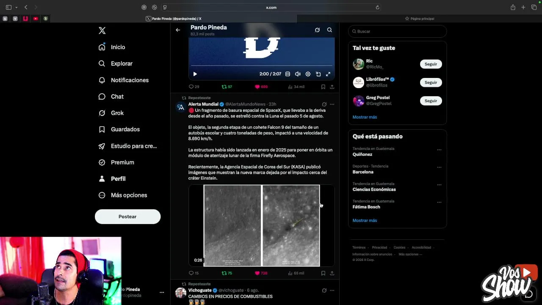This screenshot has height=305, width=542.
Task: Share the Alerta Mundial post
Action: pos(332,273)
